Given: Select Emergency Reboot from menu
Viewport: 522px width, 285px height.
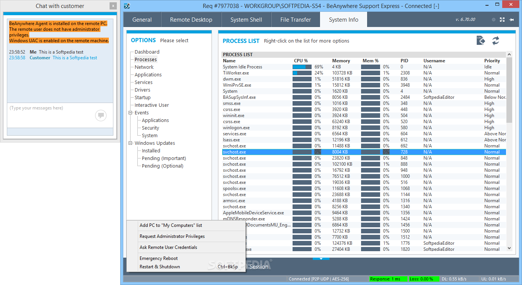Looking at the screenshot, I should click(x=186, y=258).
